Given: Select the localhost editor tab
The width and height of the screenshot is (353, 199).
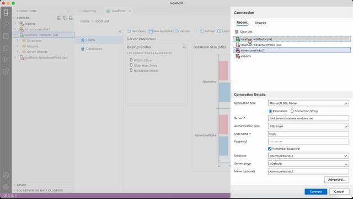Looking at the screenshot, I should [119, 11].
